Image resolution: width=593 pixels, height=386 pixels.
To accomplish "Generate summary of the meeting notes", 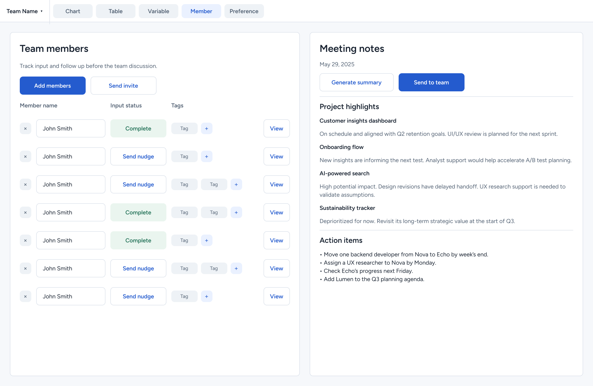I will pos(357,82).
